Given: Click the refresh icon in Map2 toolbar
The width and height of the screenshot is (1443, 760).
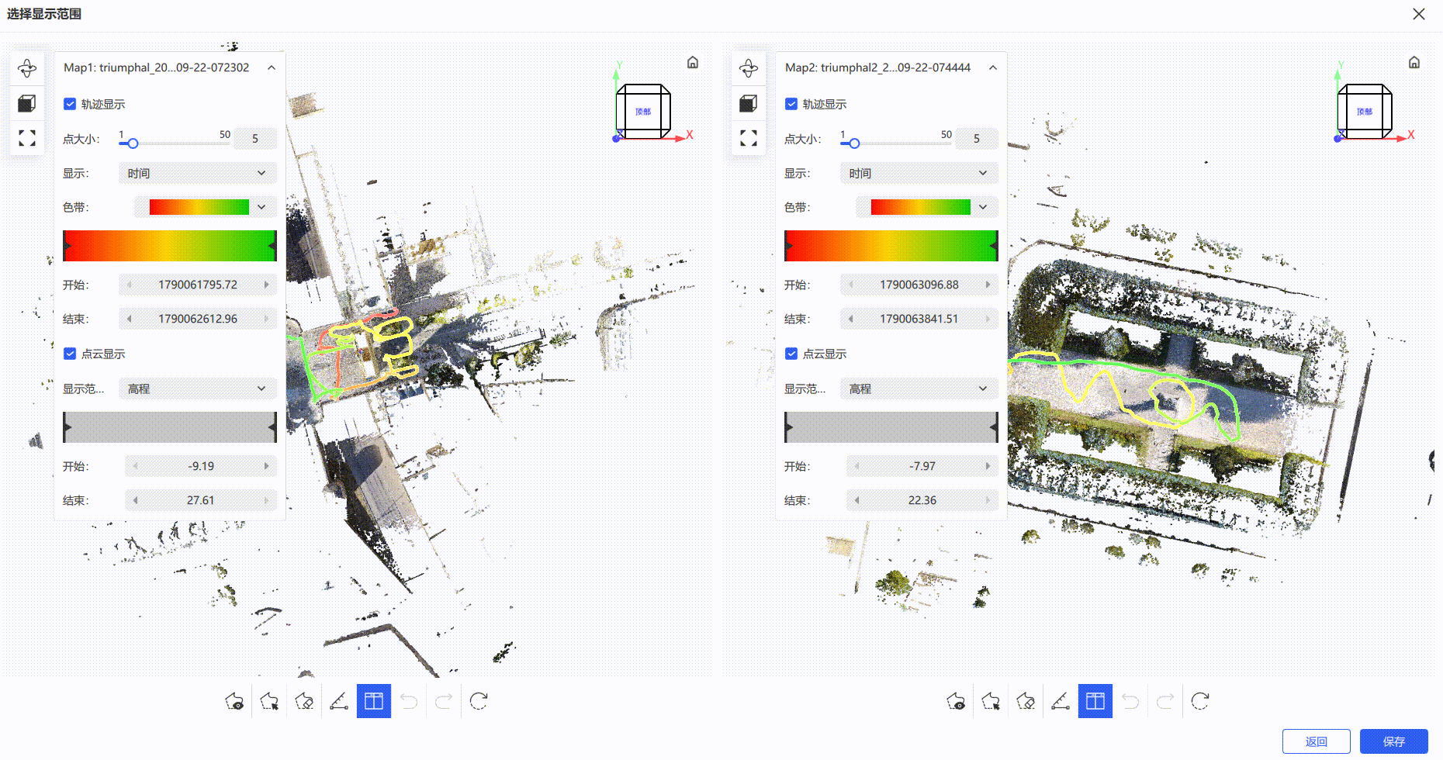Looking at the screenshot, I should (1200, 701).
